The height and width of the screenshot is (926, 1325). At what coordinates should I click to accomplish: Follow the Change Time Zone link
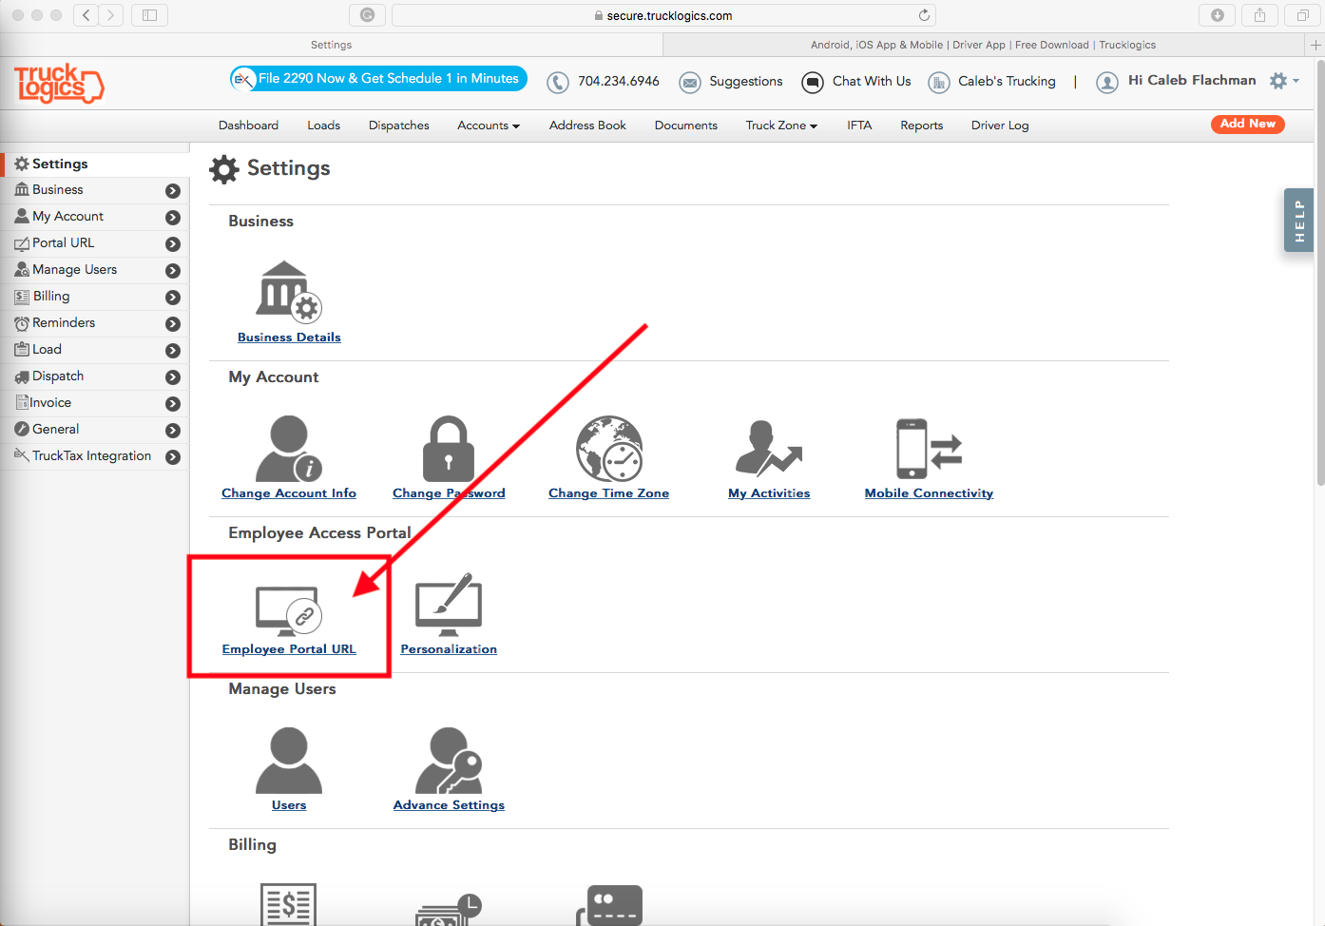tap(609, 493)
